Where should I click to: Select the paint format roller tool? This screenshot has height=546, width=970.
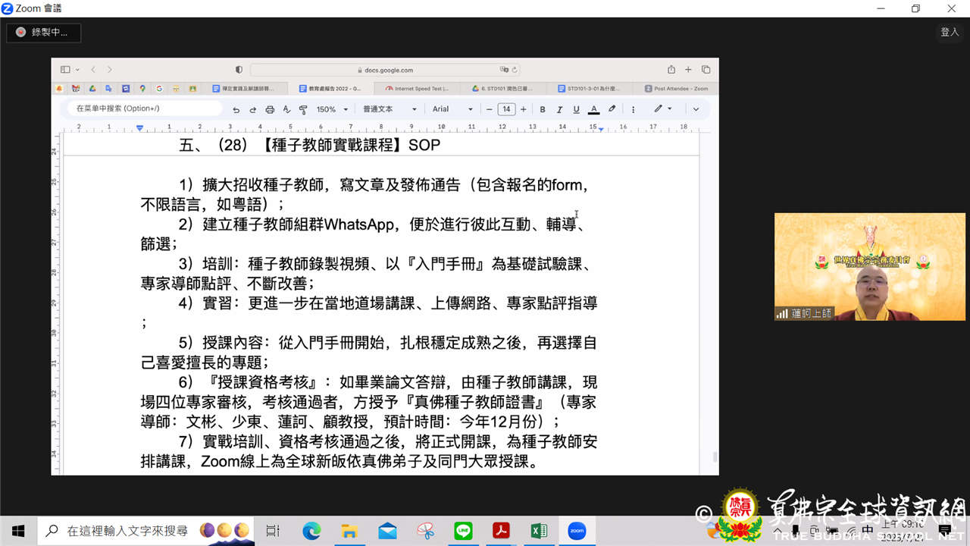(303, 109)
